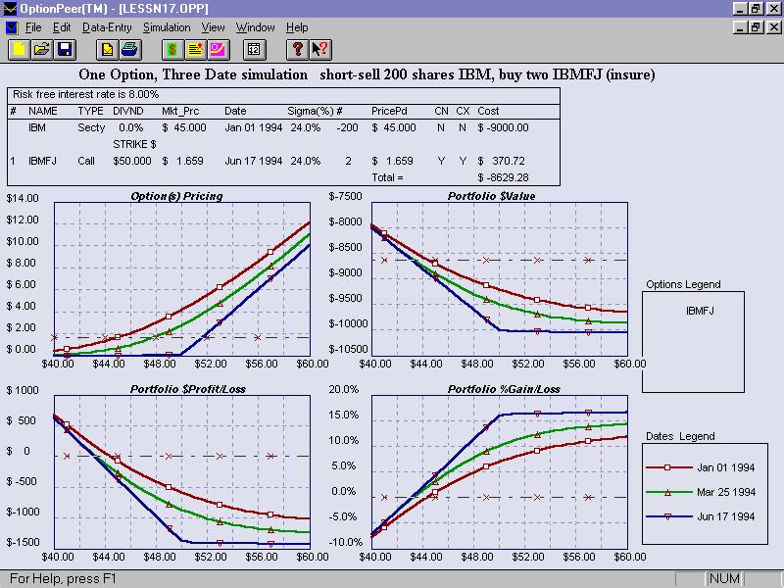This screenshot has width=784, height=588.
Task: Expand the View menu
Action: pos(213,27)
